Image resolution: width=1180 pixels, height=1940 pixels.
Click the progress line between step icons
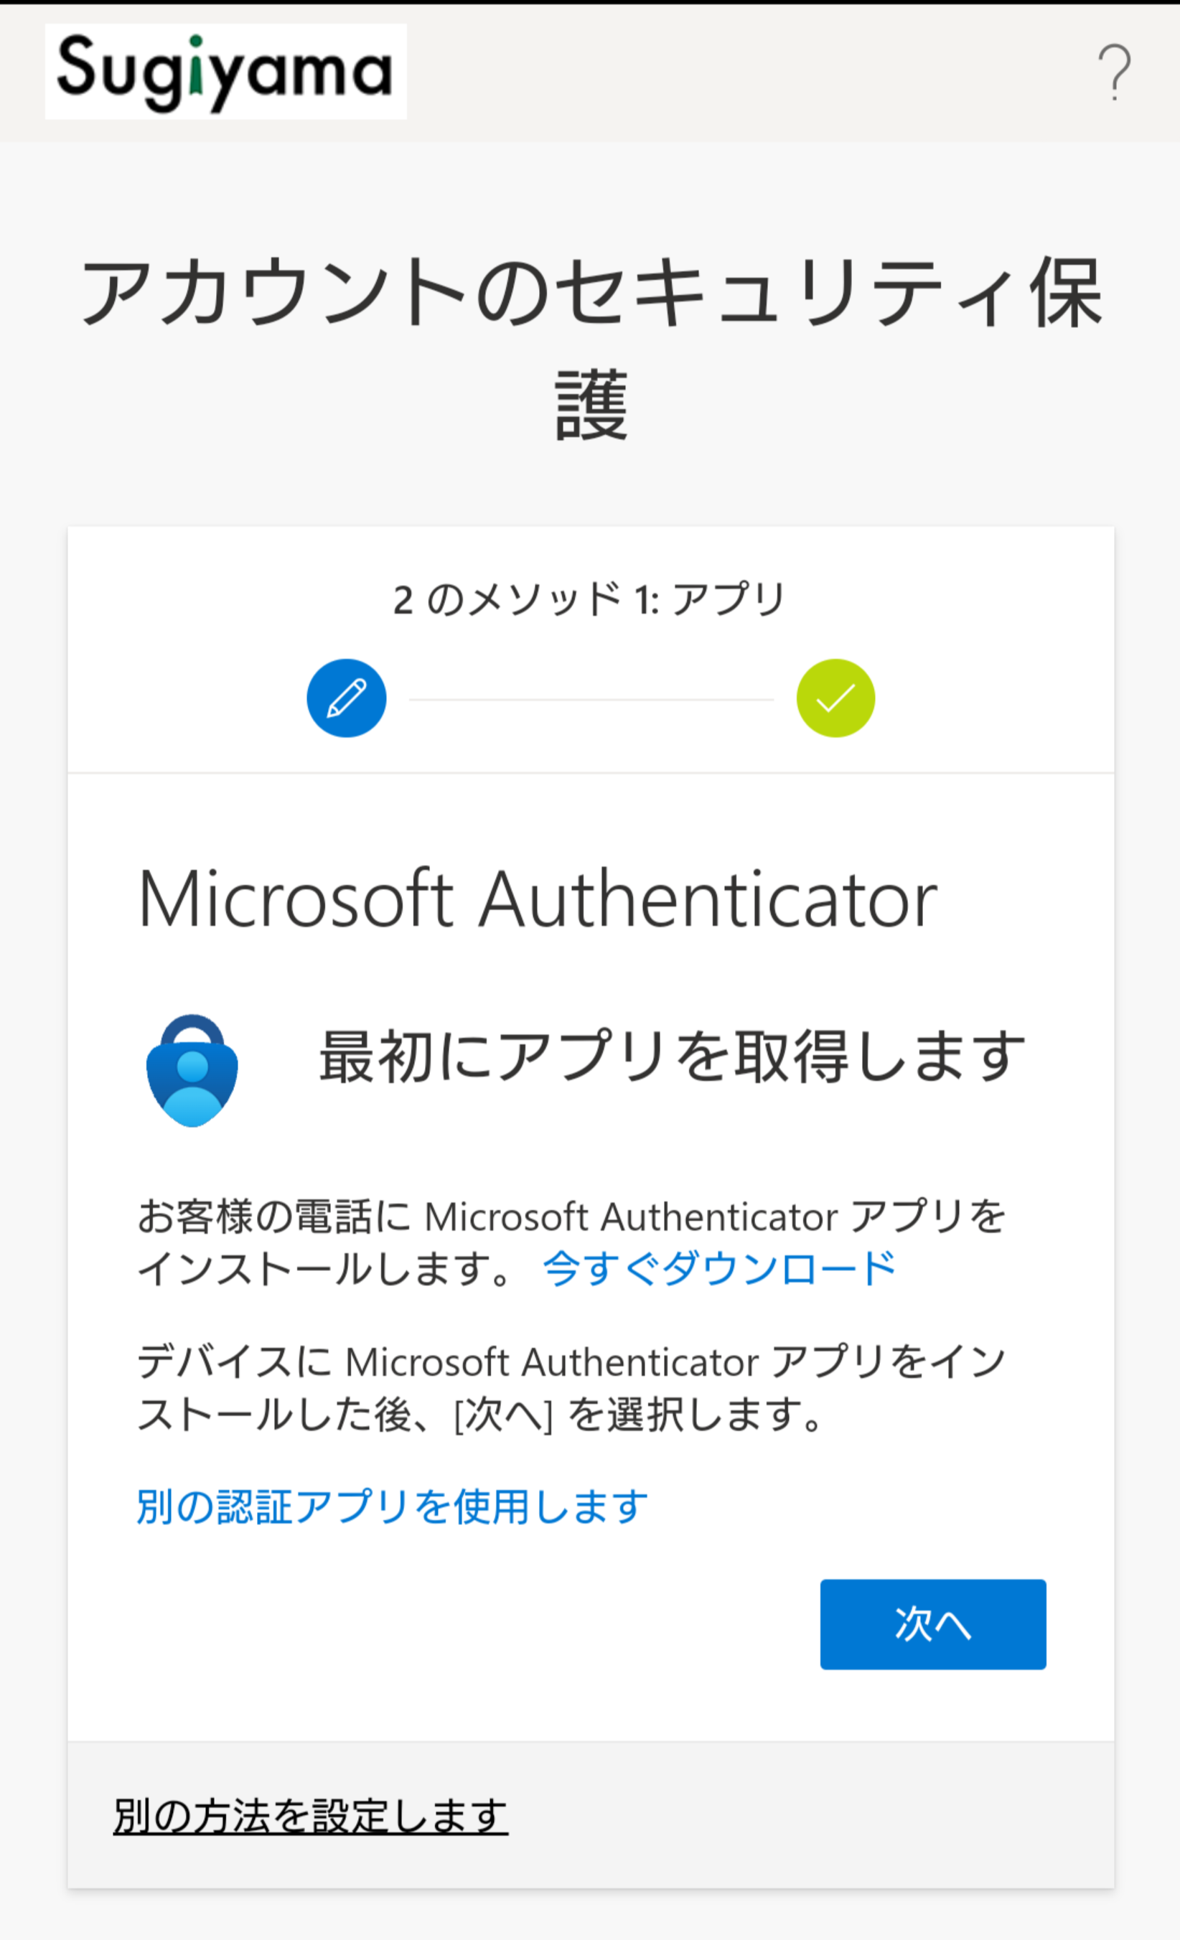(591, 699)
